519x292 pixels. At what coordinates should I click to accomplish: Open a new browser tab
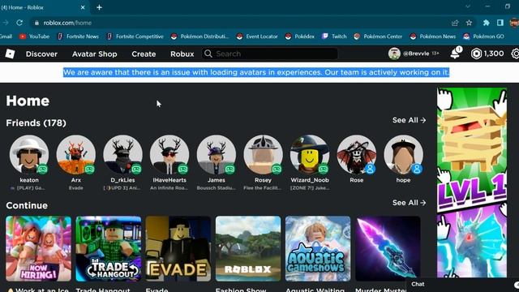click(x=99, y=7)
